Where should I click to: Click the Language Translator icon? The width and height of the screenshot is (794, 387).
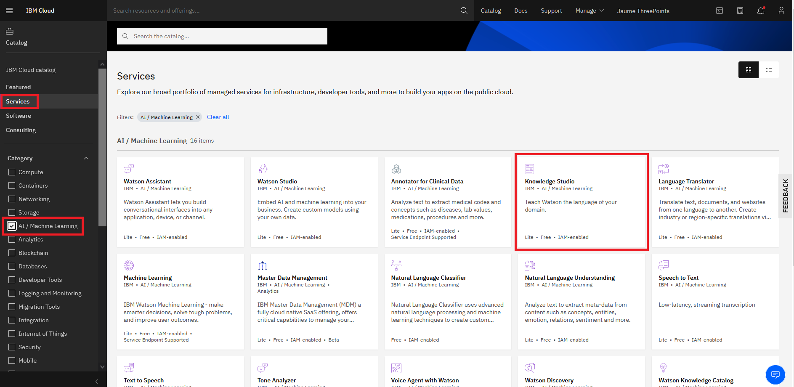(x=664, y=169)
